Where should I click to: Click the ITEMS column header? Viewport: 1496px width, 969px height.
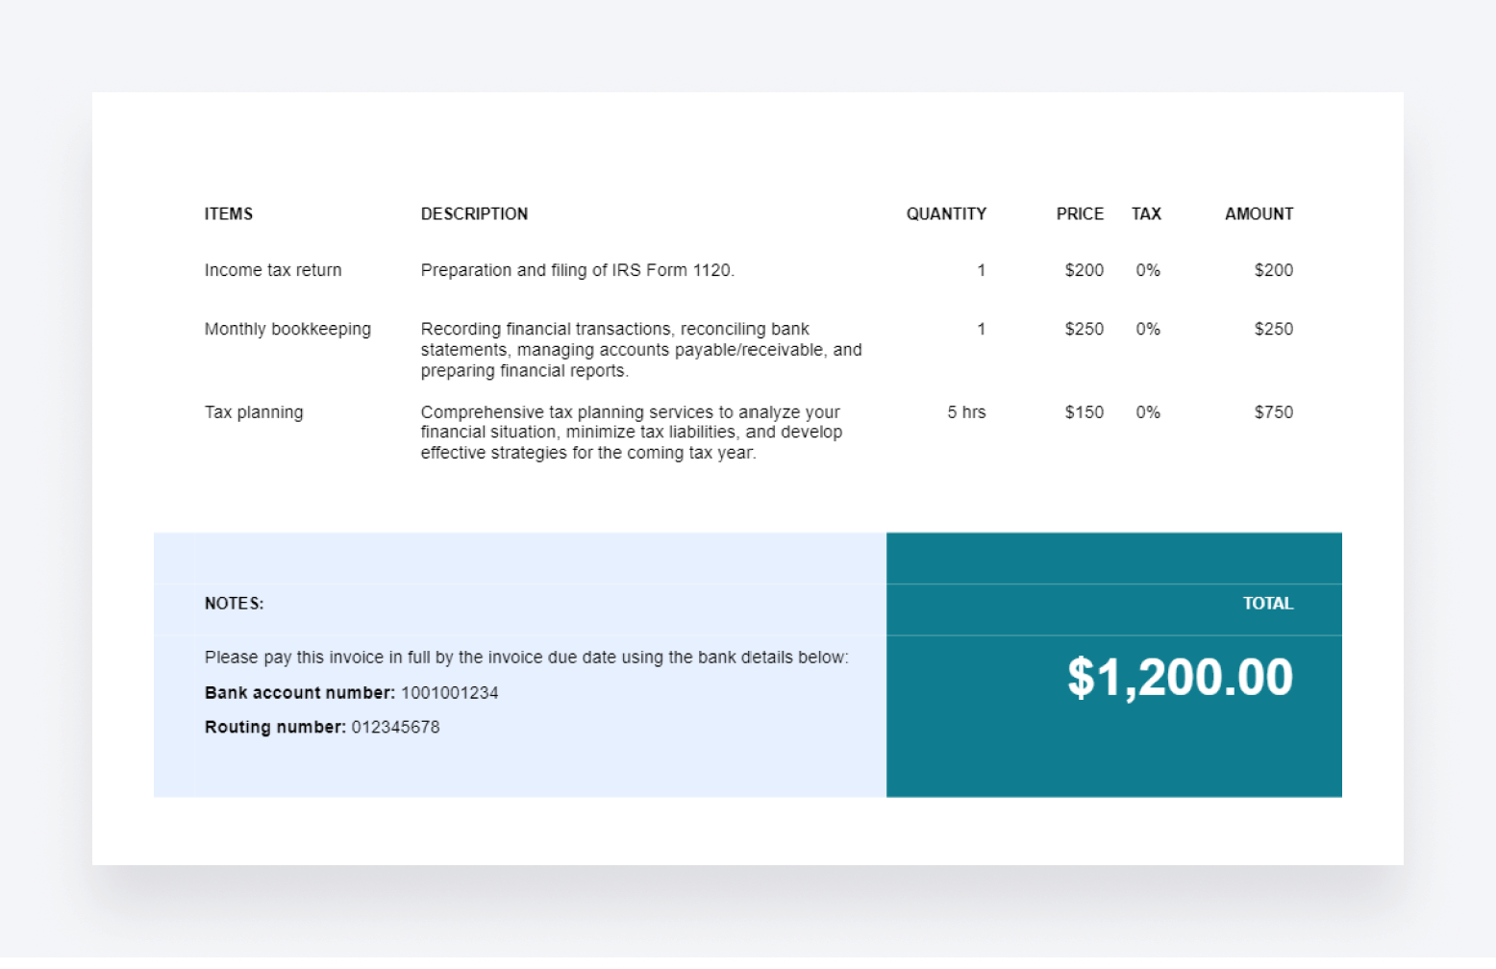[x=228, y=213]
